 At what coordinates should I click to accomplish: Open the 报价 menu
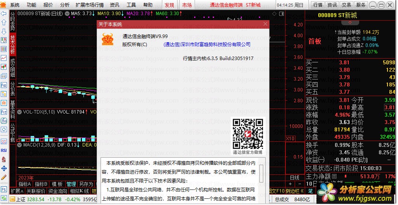click(x=48, y=5)
